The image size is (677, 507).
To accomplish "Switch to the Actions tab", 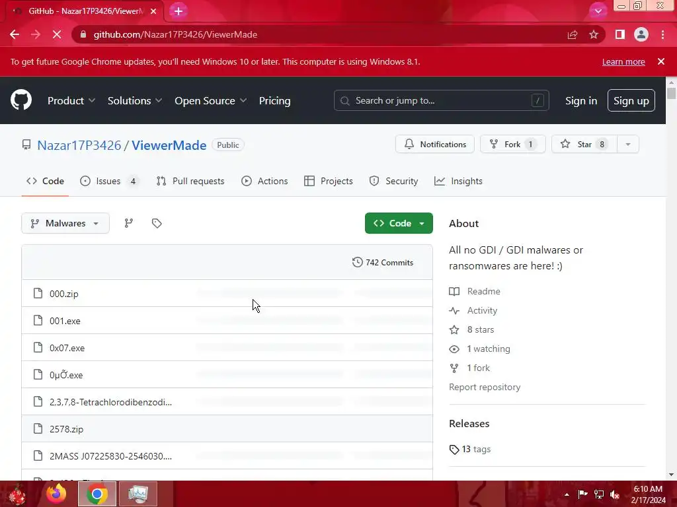I will tap(264, 181).
